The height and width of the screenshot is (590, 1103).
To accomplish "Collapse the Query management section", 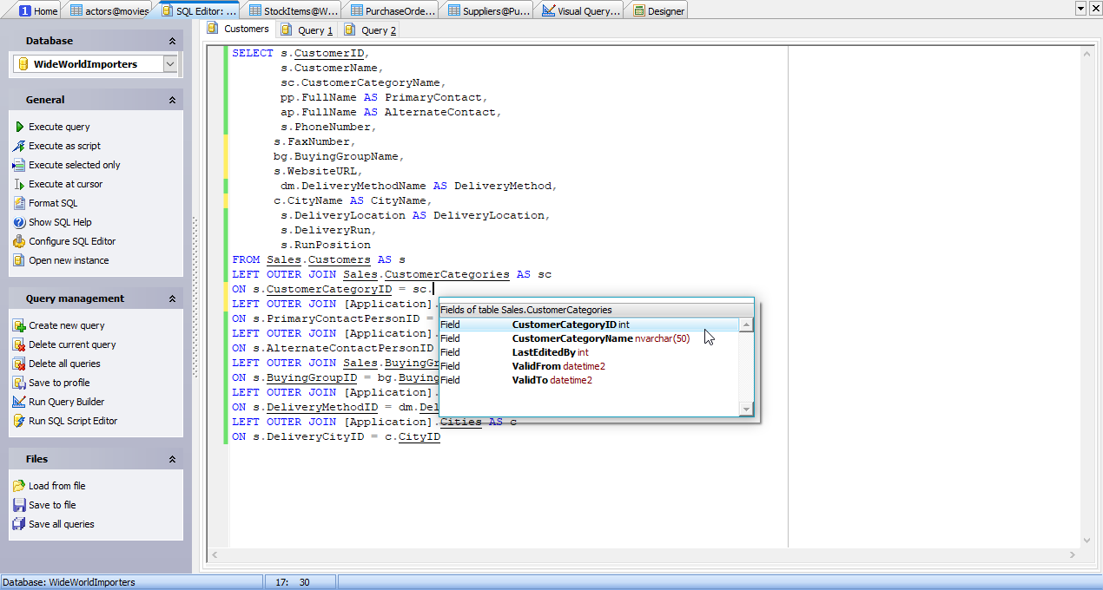I will tap(172, 299).
